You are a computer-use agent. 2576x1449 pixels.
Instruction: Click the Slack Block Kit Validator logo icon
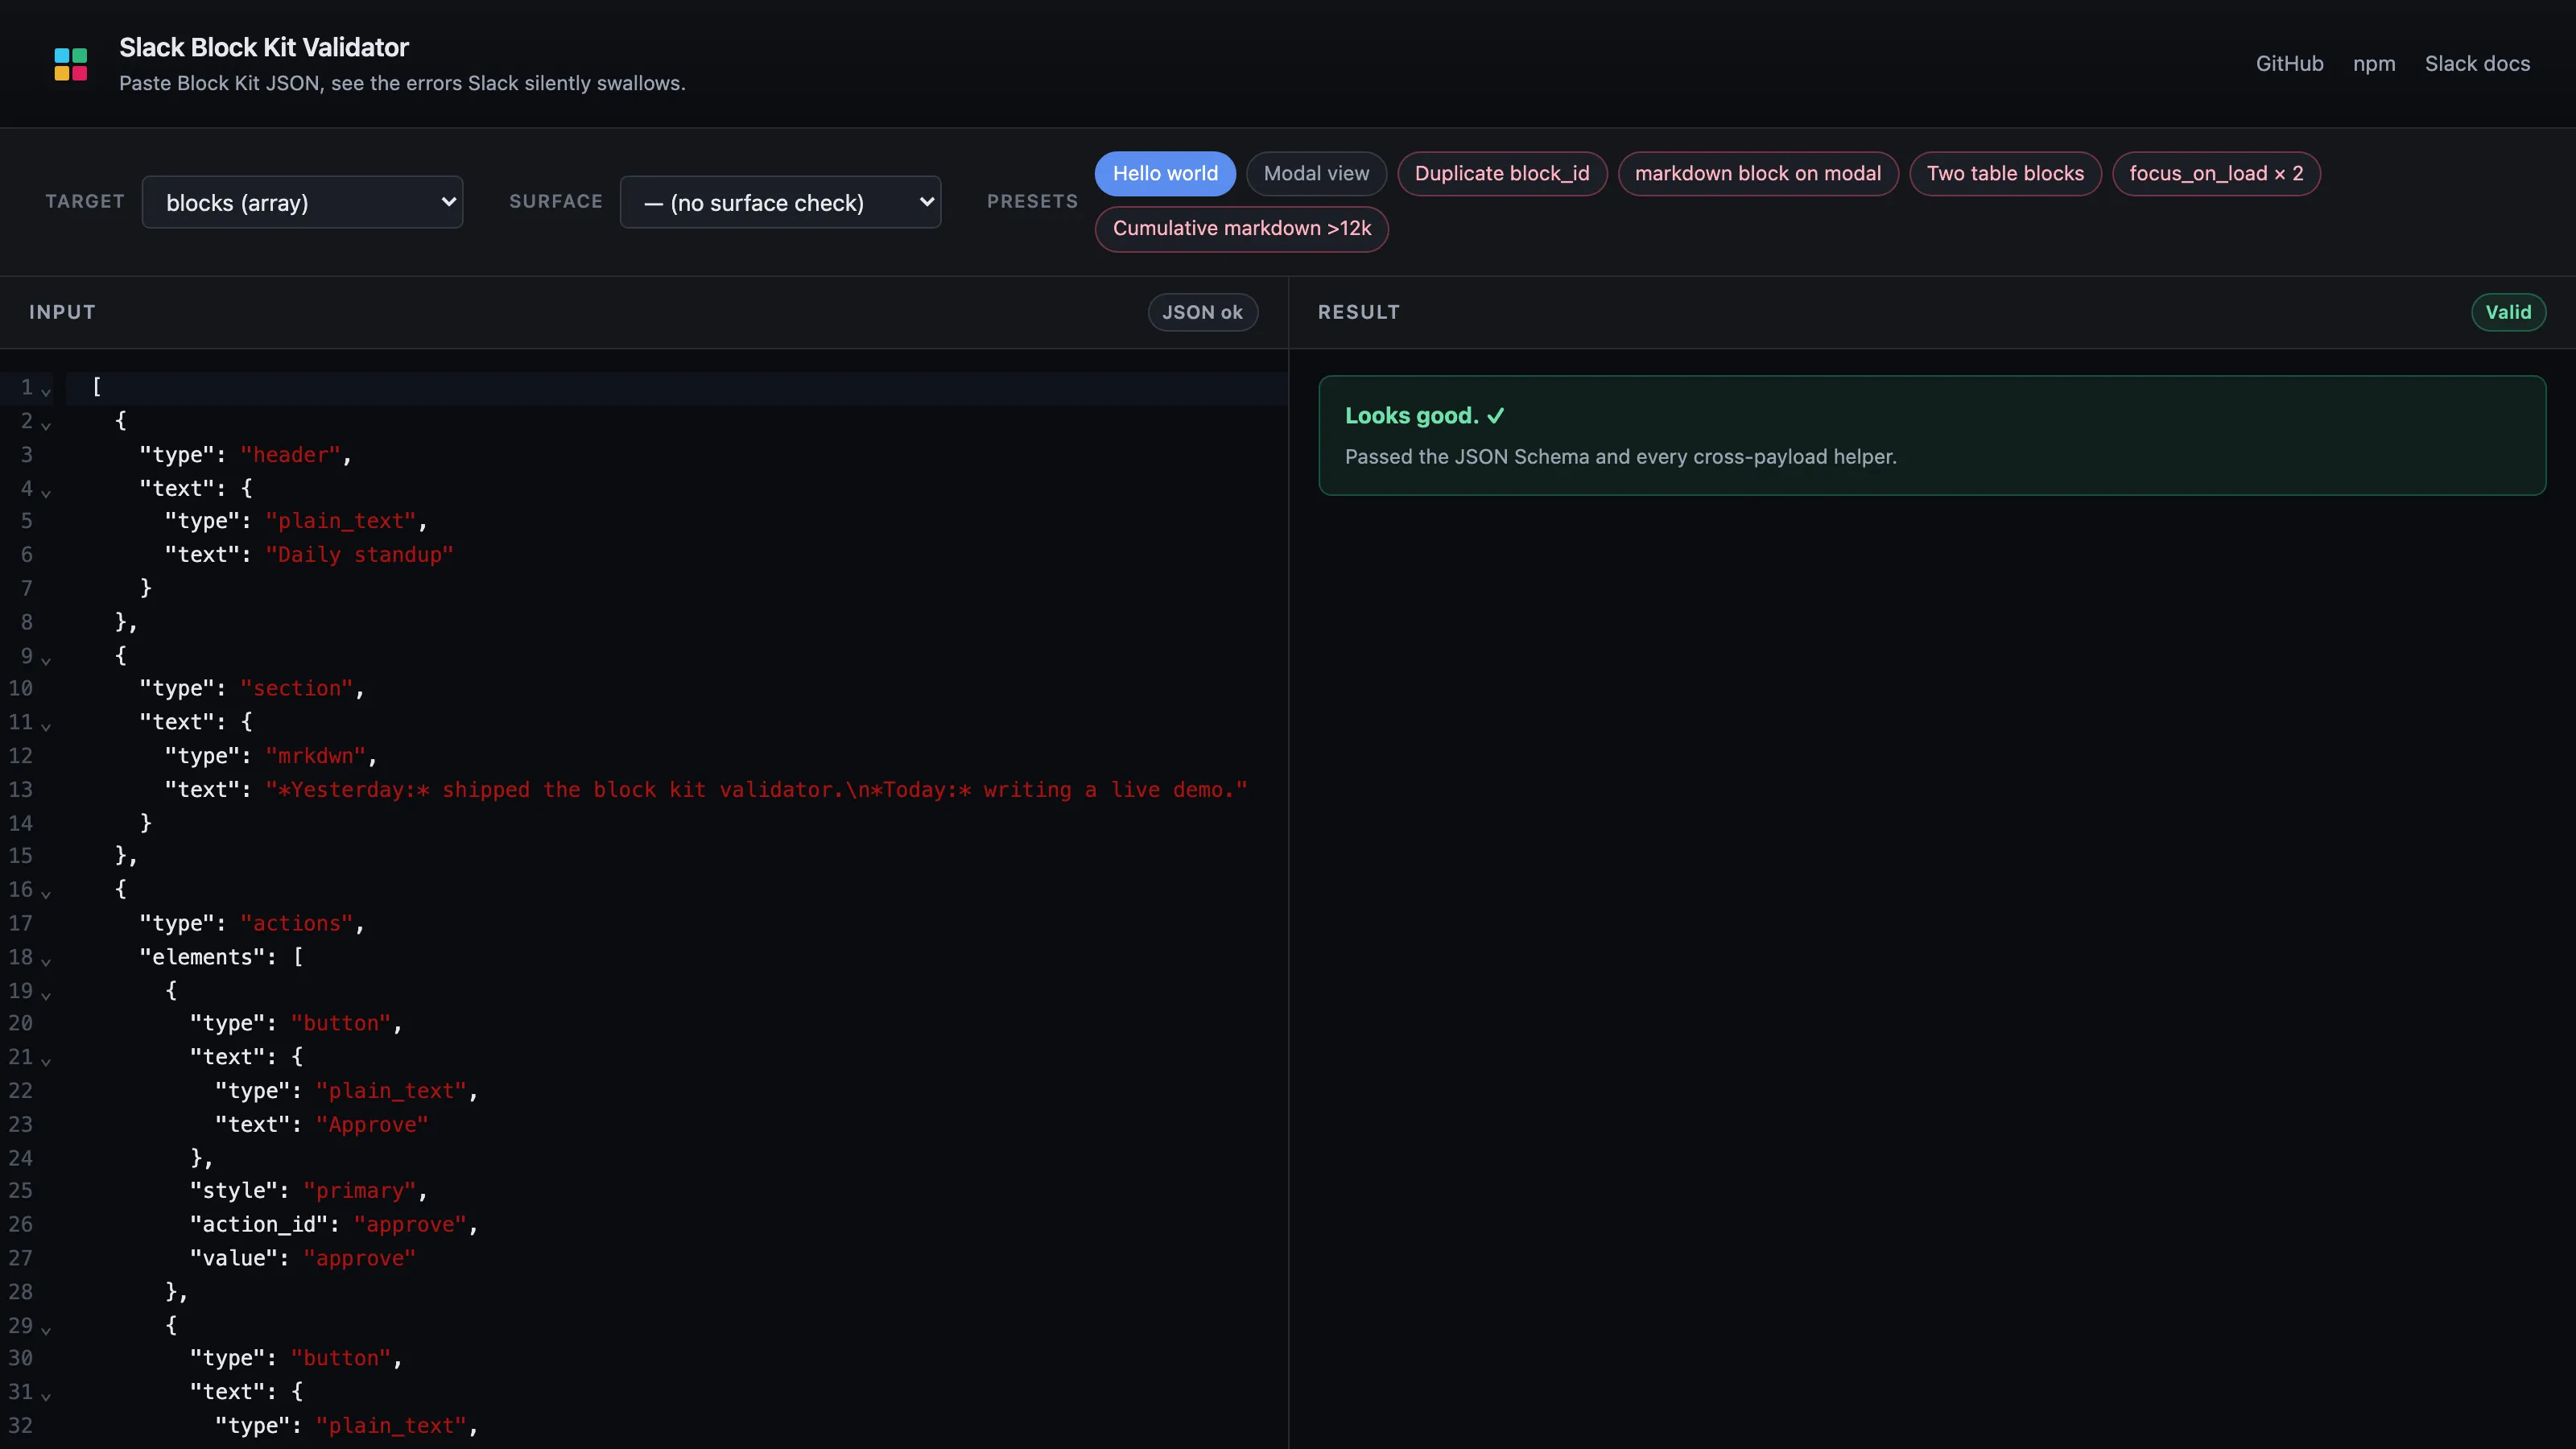71,64
